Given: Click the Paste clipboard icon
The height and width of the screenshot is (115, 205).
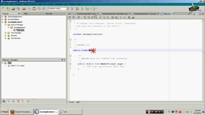Looking at the screenshot, I should tap(34, 9).
